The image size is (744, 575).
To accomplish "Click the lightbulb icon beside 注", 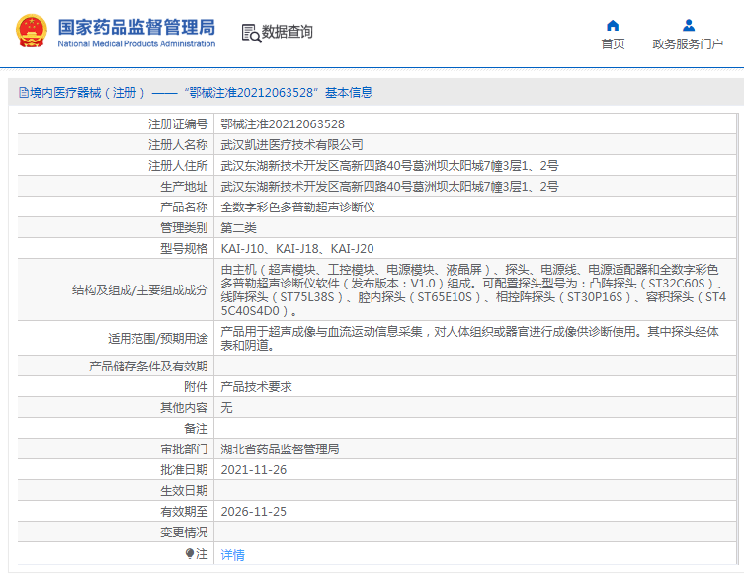I will click(190, 554).
